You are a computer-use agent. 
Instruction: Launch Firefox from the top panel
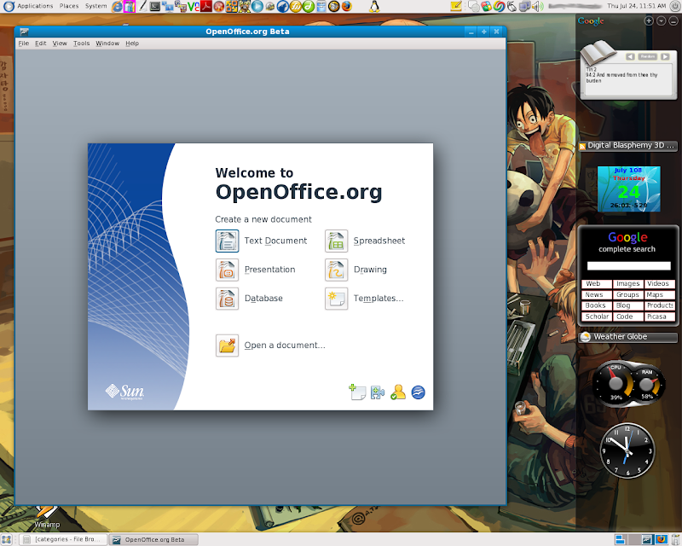tap(347, 6)
